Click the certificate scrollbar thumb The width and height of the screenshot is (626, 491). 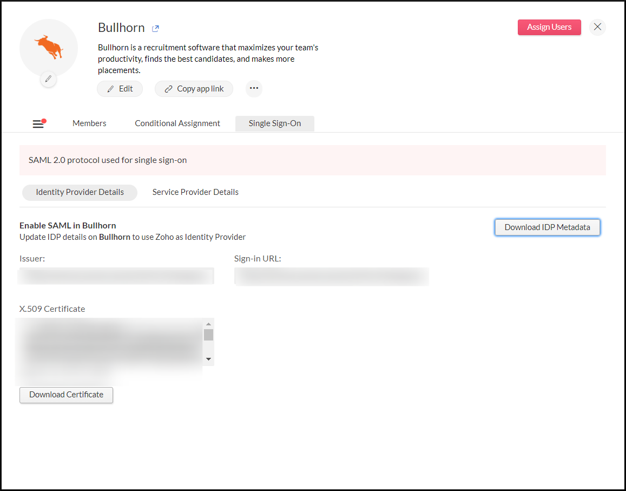pos(208,335)
